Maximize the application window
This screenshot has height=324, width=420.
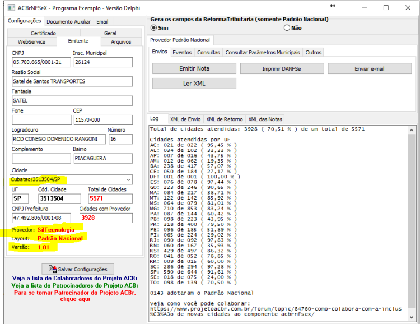pyautogui.click(x=386, y=8)
